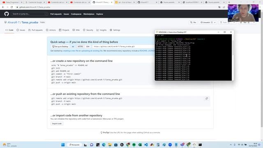Image resolution: width=263 pixels, height=148 pixels.
Task: Open weather widget showing 22°C
Action: tap(10, 145)
